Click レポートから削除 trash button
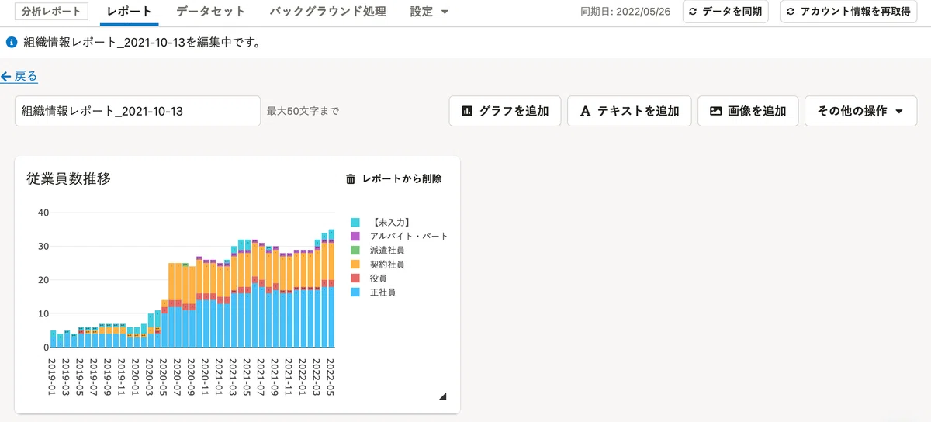Image resolution: width=931 pixels, height=422 pixels. pyautogui.click(x=393, y=178)
